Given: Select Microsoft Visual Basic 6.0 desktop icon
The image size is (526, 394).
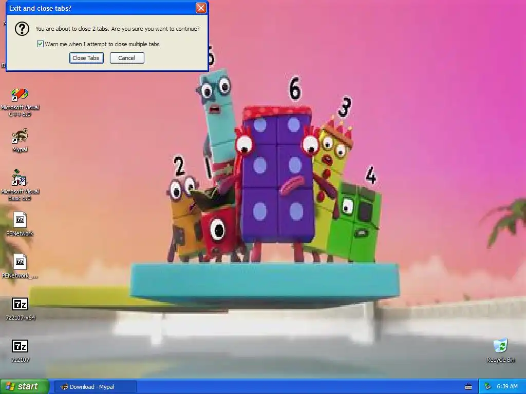Looking at the screenshot, I should 20,185.
